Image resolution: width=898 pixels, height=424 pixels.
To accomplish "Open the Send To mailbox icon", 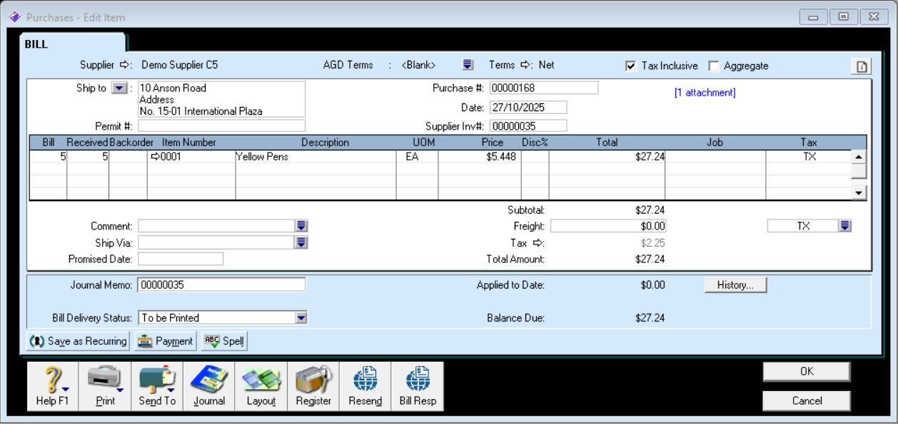I will point(157,387).
